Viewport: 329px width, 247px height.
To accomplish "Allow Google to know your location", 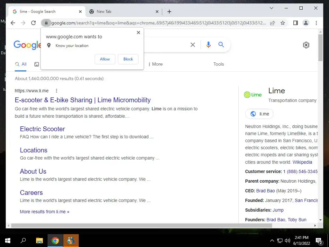I will click(105, 59).
